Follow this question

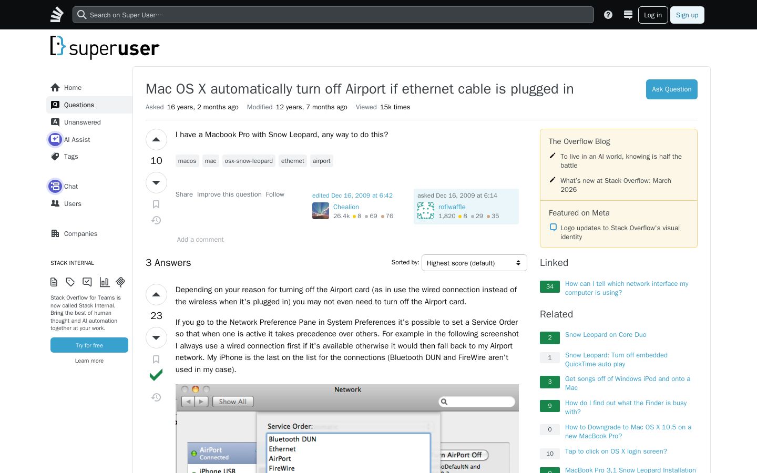pyautogui.click(x=275, y=194)
